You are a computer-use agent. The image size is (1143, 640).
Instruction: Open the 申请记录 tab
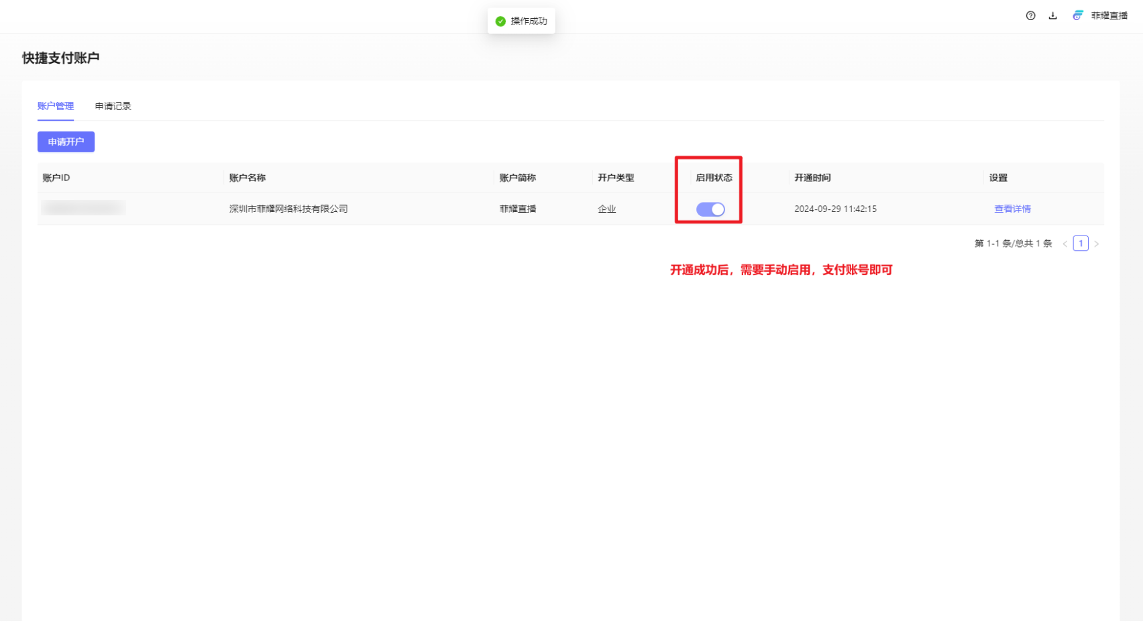[113, 106]
